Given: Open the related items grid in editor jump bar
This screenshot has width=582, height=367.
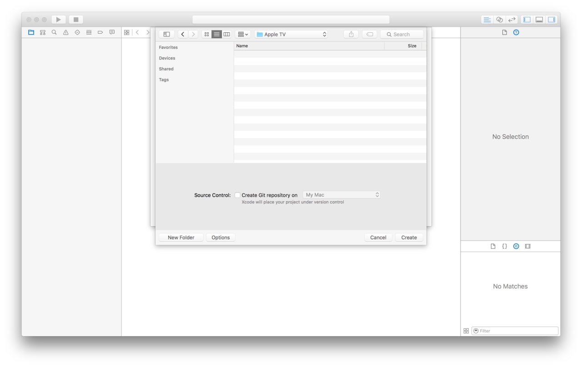Looking at the screenshot, I should 127,32.
